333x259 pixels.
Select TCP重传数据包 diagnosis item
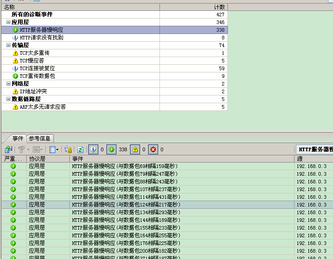coord(115,76)
